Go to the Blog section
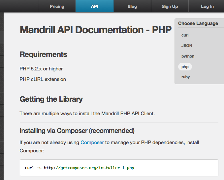Image resolution: width=224 pixels, height=180 pixels. 132,6
